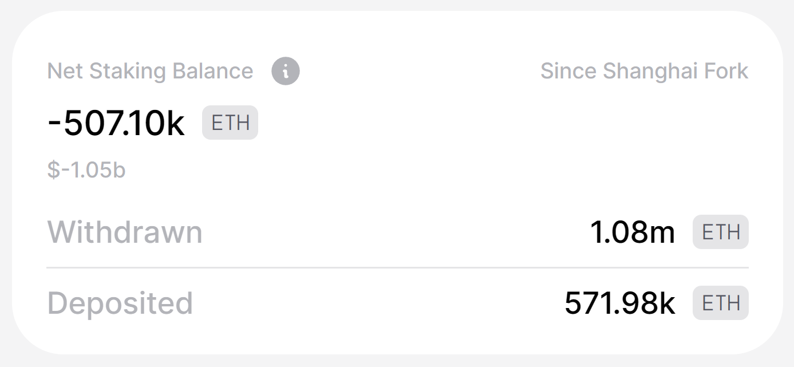Viewport: 794px width, 367px height.
Task: Select the Net Staking Balance heading
Action: click(150, 72)
